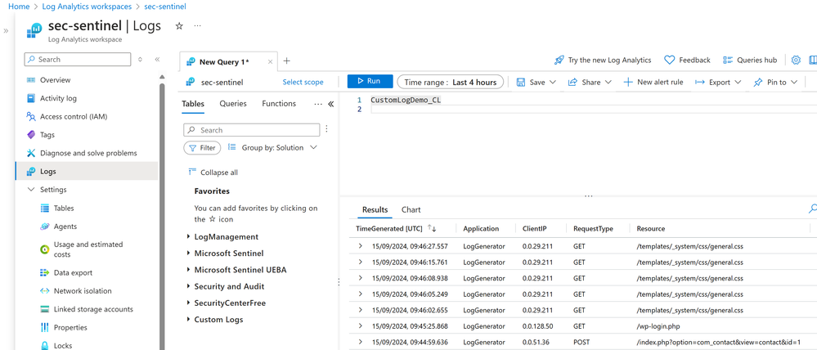
Task: Focus the sidebar Search field
Action: pos(78,60)
